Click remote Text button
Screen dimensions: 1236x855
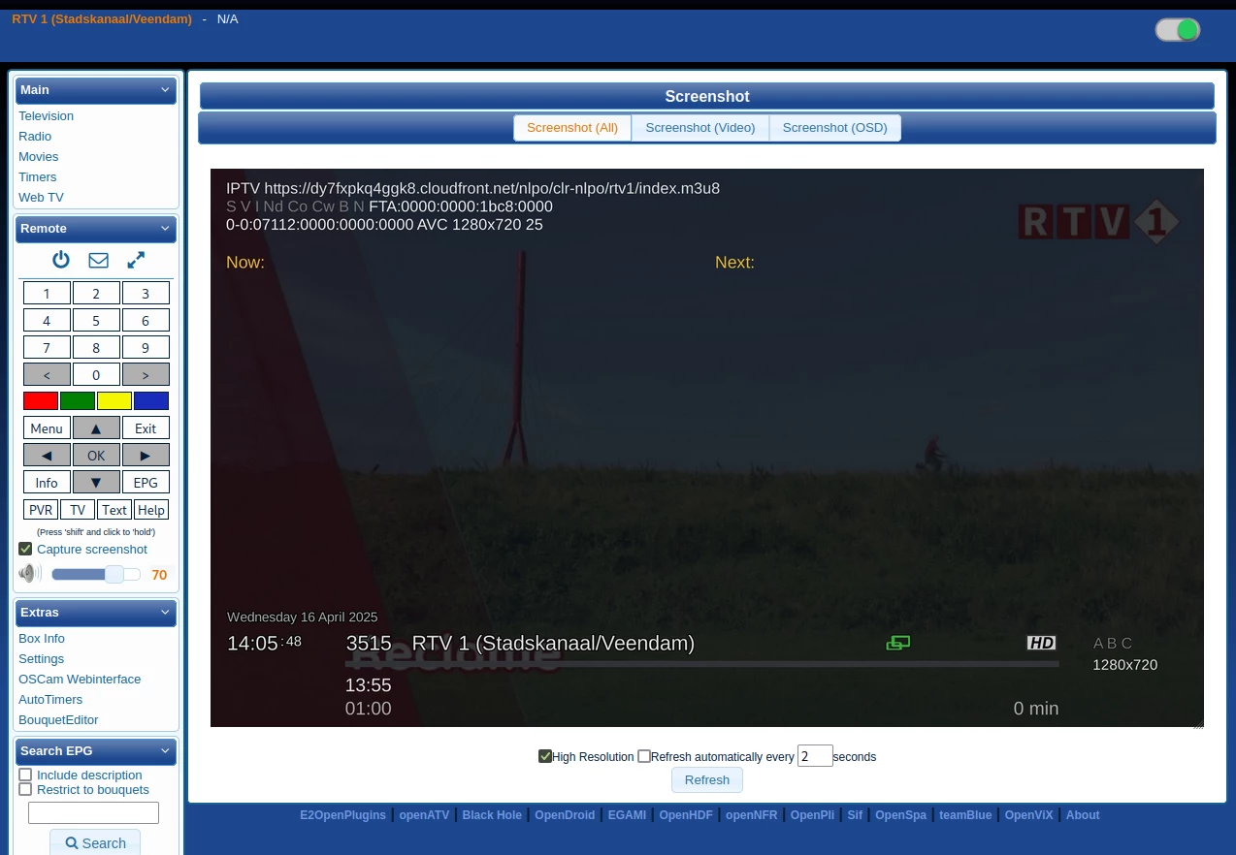click(x=114, y=510)
